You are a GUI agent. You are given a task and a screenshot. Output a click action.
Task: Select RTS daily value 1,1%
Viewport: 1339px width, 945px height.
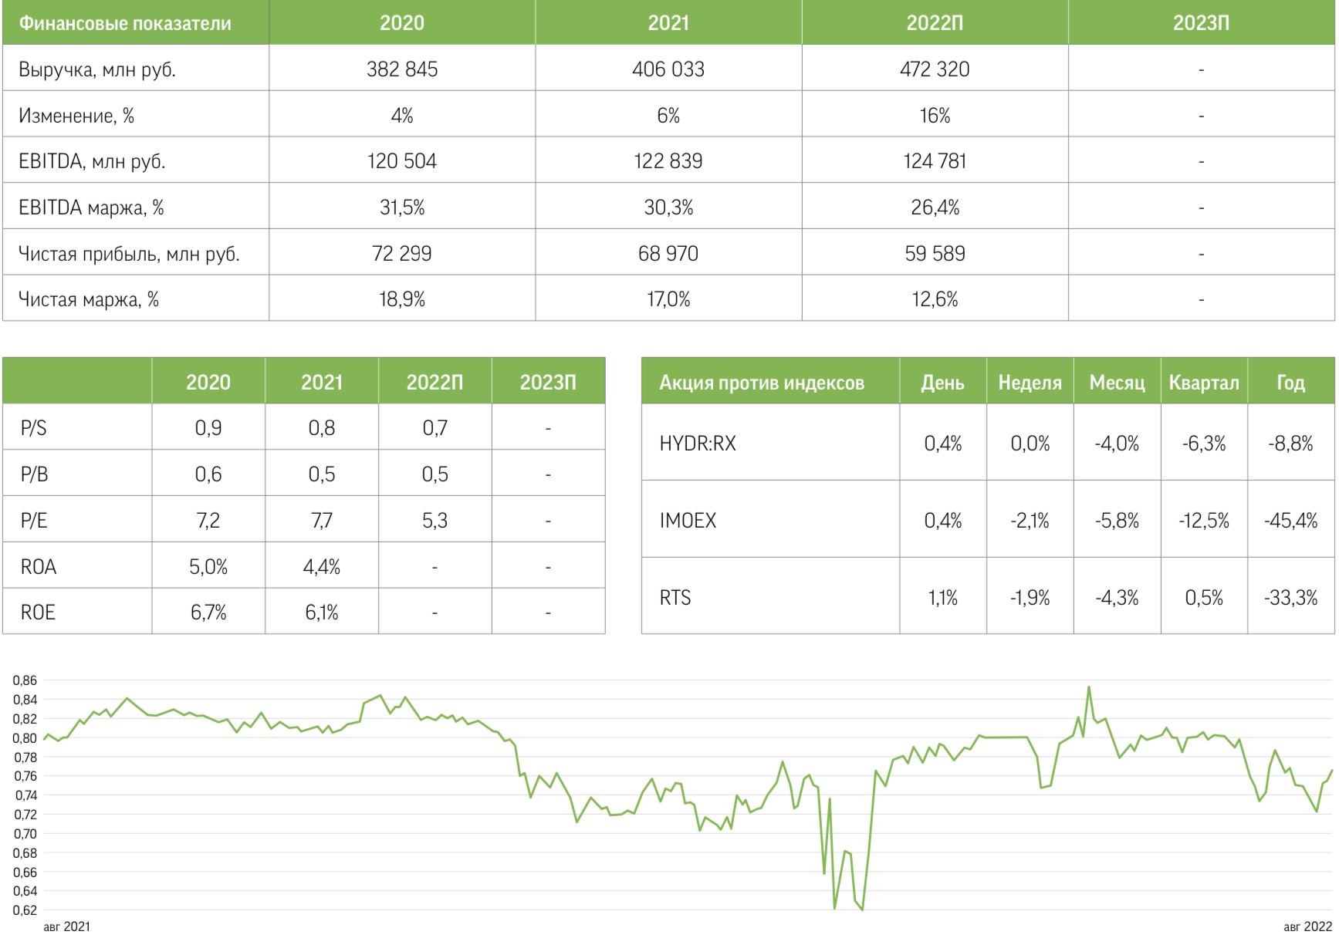pyautogui.click(x=942, y=598)
